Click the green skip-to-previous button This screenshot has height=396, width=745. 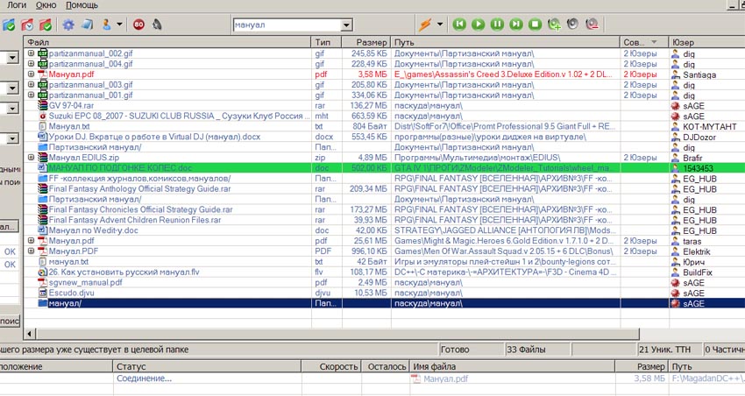[458, 25]
